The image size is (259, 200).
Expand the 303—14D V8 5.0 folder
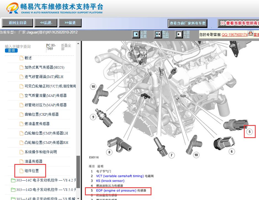(x=46, y=189)
